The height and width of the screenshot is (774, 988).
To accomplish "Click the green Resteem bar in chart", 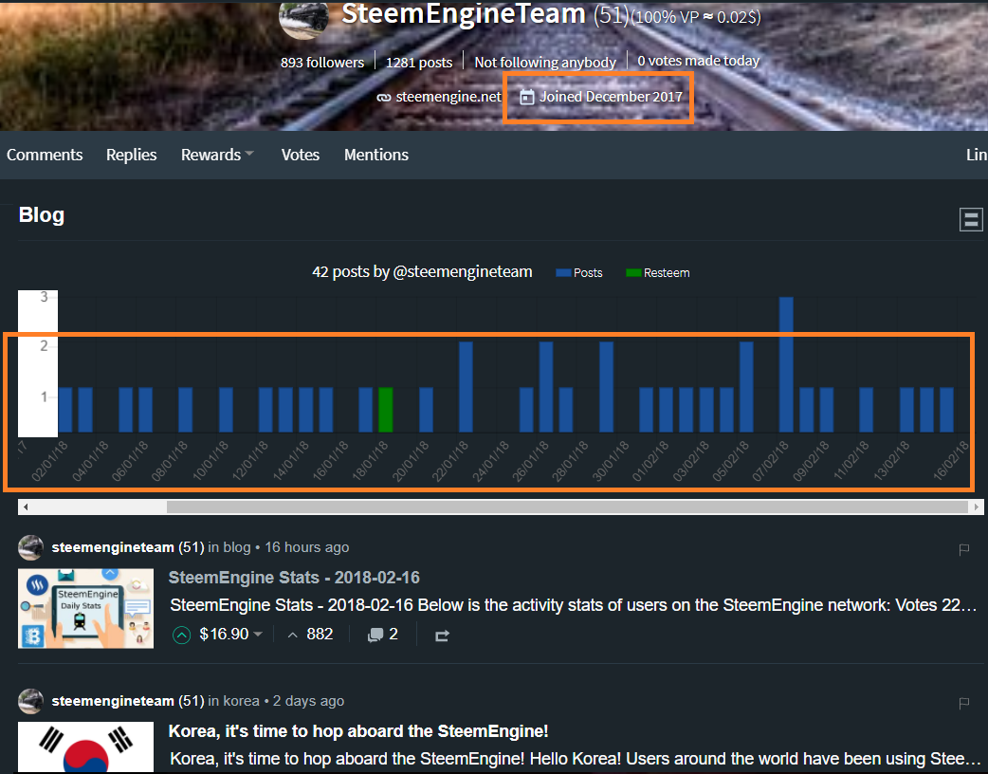I will [386, 410].
